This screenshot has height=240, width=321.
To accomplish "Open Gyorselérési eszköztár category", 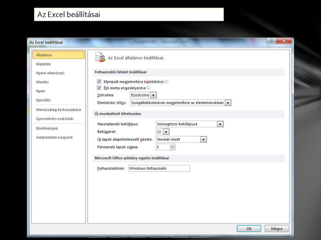I will [x=58, y=119].
